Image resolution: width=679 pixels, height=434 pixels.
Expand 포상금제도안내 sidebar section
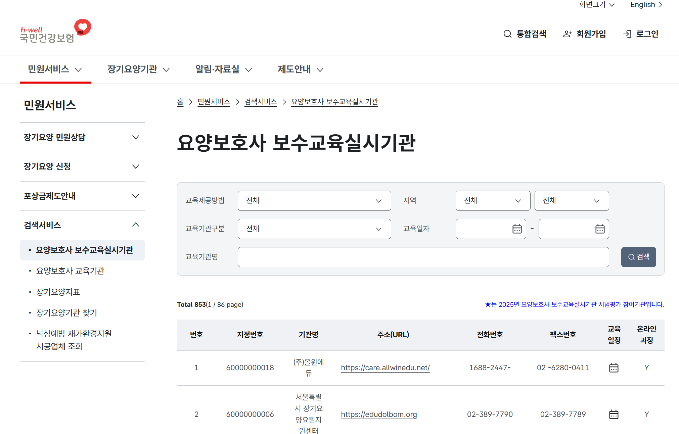(82, 196)
